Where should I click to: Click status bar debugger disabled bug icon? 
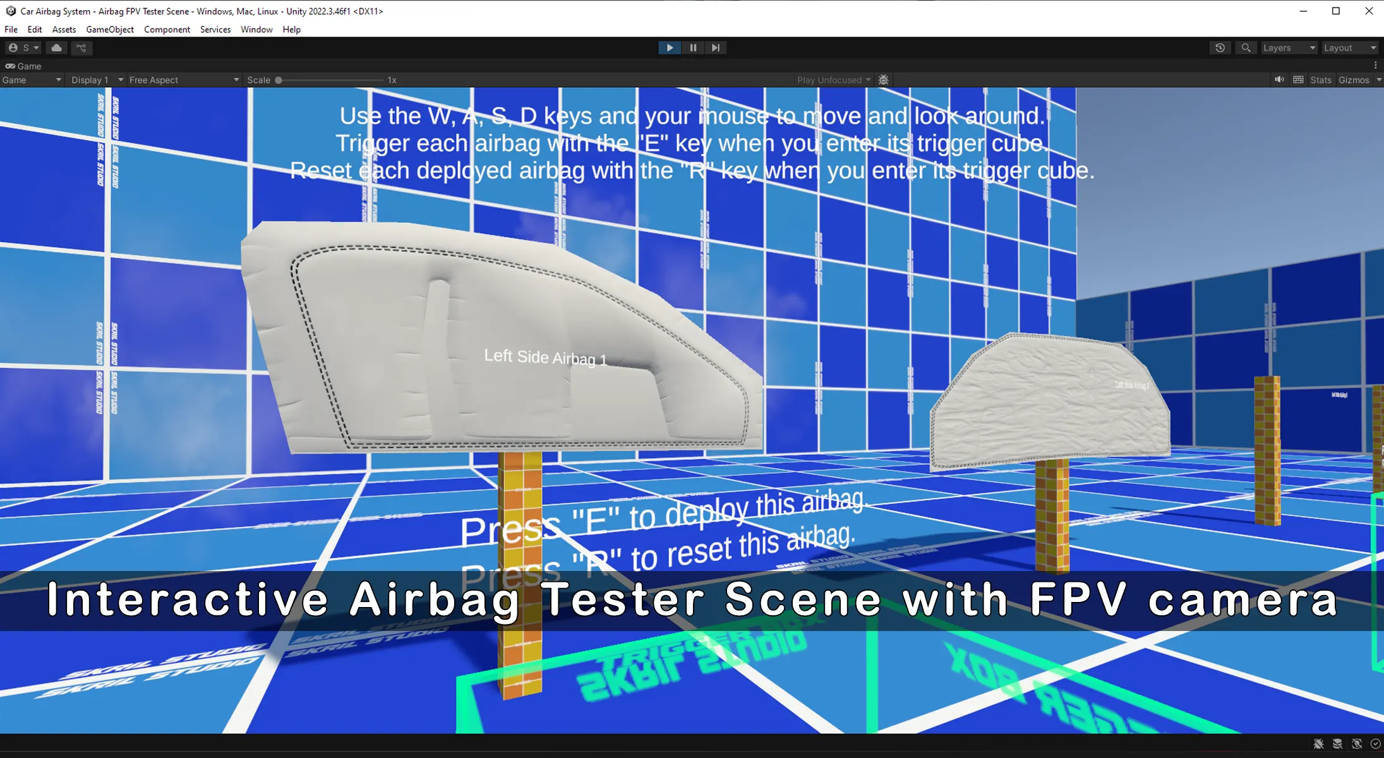click(1318, 744)
